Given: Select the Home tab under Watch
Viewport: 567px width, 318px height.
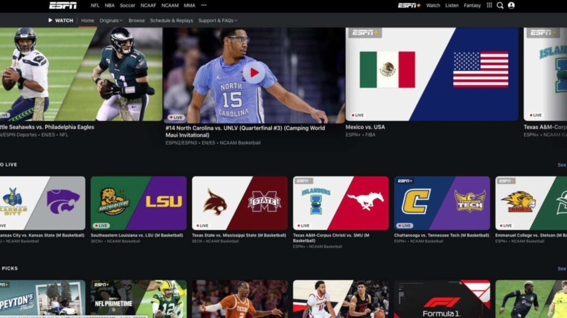Looking at the screenshot, I should coord(87,20).
